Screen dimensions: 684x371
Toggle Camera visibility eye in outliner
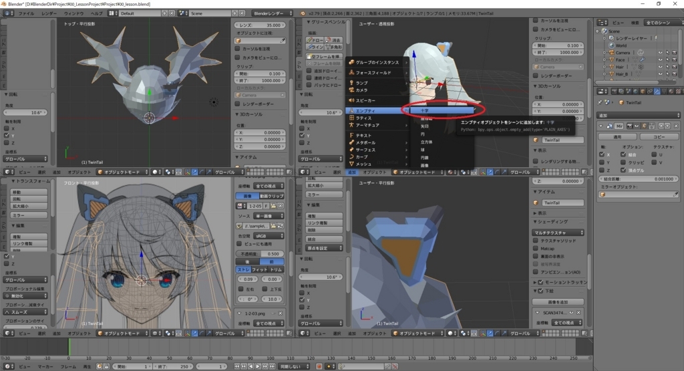point(660,53)
